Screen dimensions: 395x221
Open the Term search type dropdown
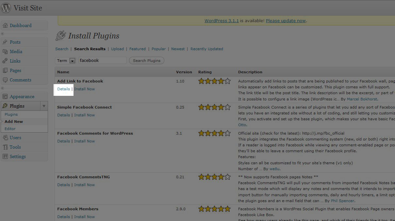coord(72,61)
